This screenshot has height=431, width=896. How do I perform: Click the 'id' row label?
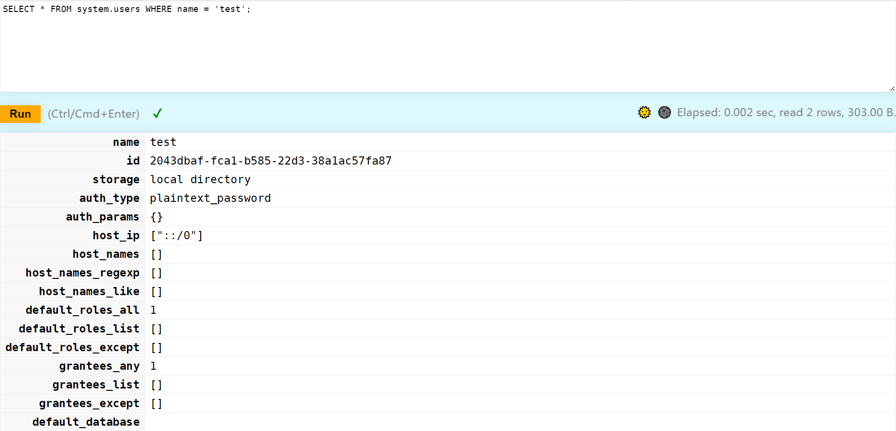click(133, 161)
